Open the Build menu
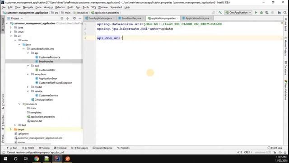The image size is (289, 163). pos(70,7)
